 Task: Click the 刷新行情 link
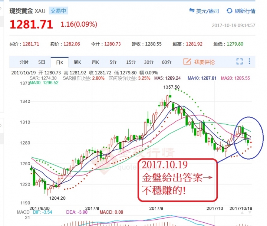point(245,11)
